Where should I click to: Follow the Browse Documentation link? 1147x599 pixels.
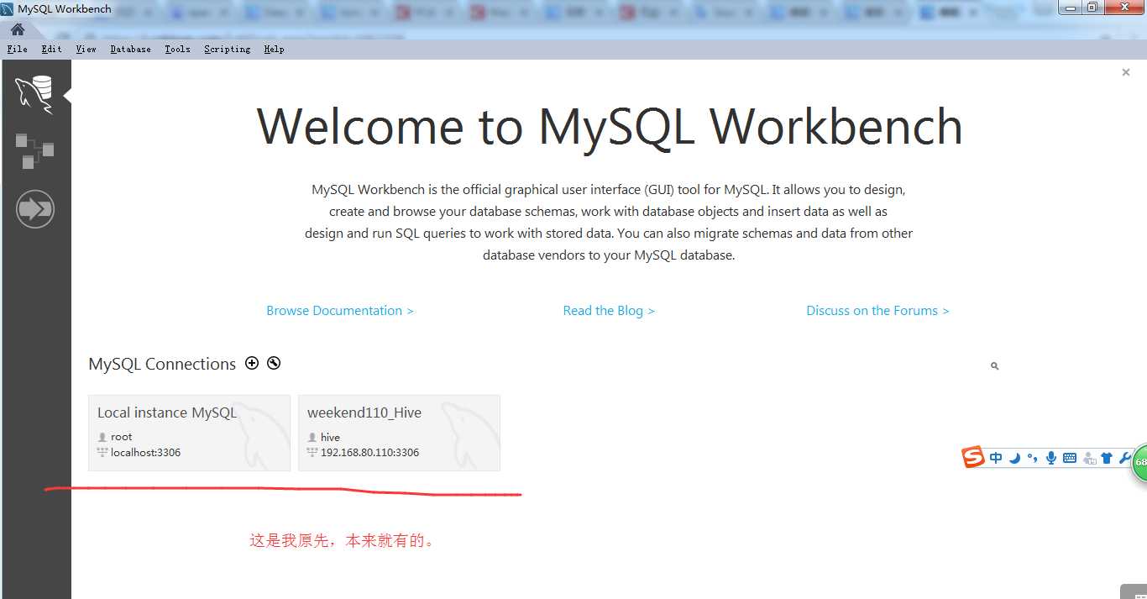[340, 311]
